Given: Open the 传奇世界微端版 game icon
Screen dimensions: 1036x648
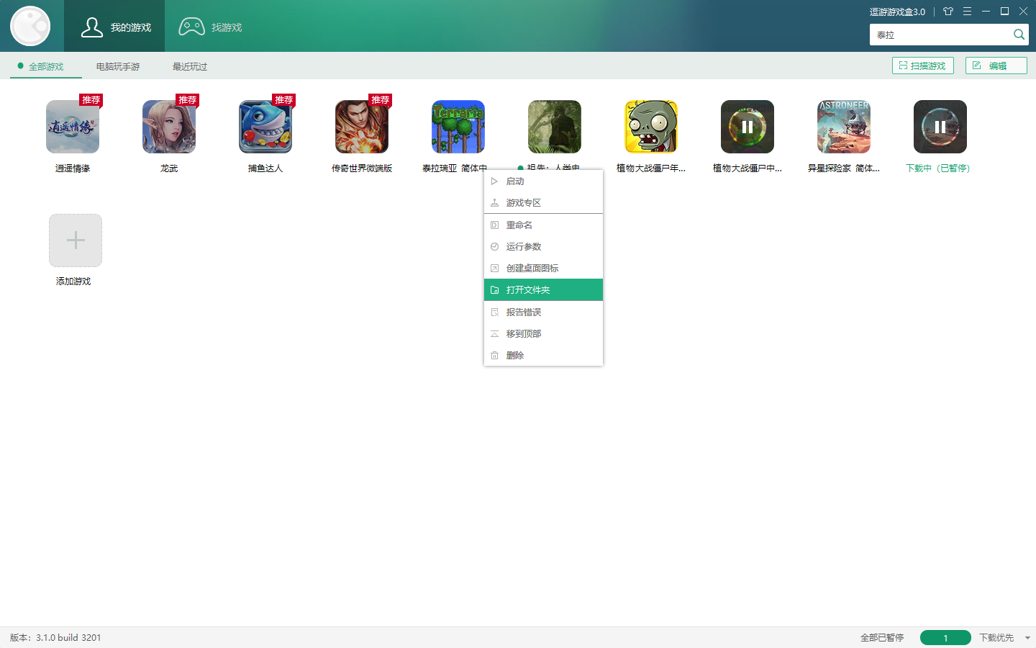Looking at the screenshot, I should point(362,127).
